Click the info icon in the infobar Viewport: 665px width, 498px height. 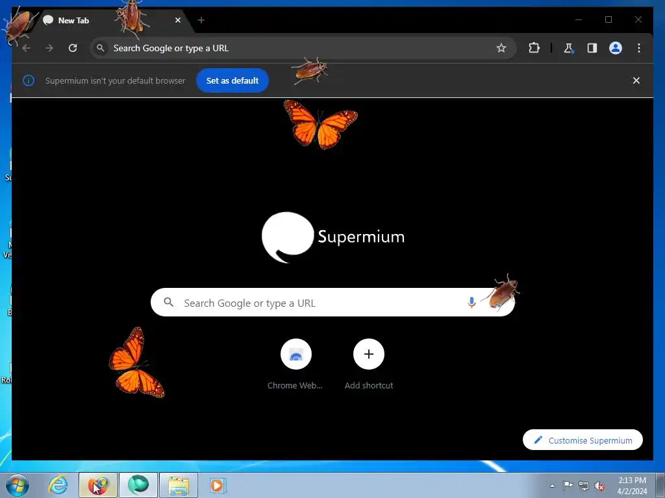[29, 80]
